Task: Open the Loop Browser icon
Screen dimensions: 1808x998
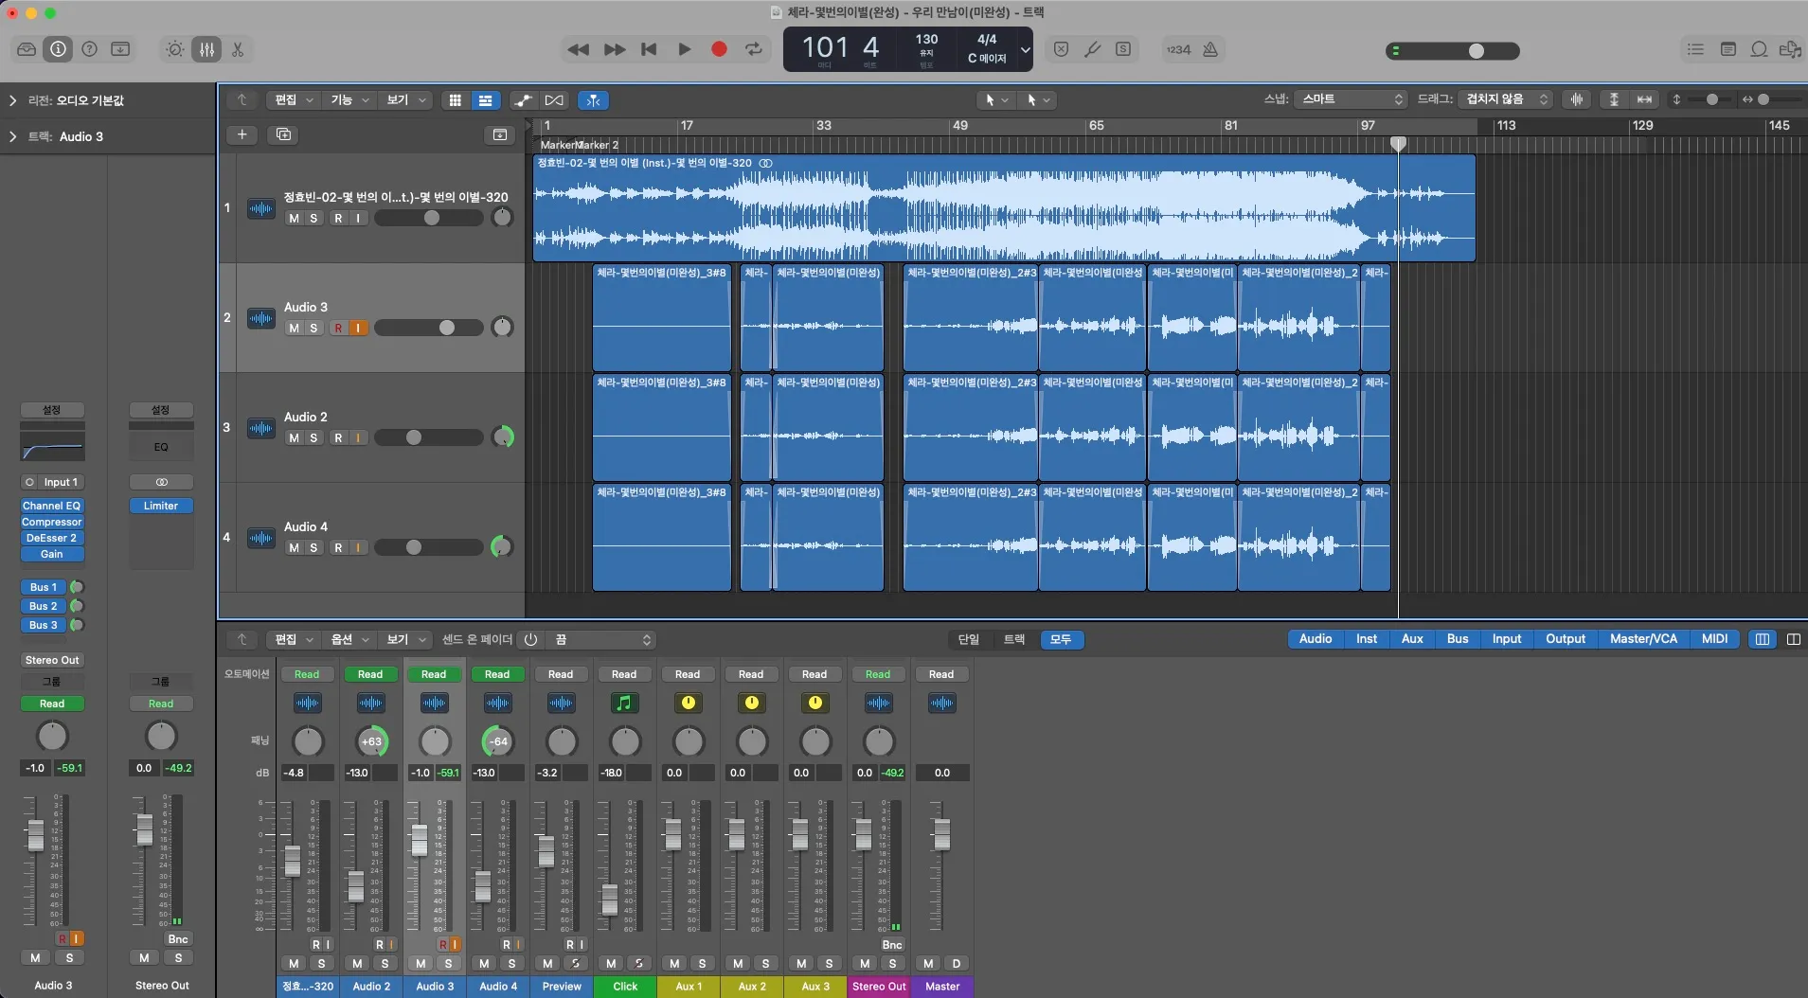Action: pyautogui.click(x=1759, y=49)
